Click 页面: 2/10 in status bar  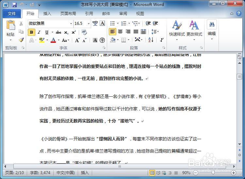[x=14, y=173]
